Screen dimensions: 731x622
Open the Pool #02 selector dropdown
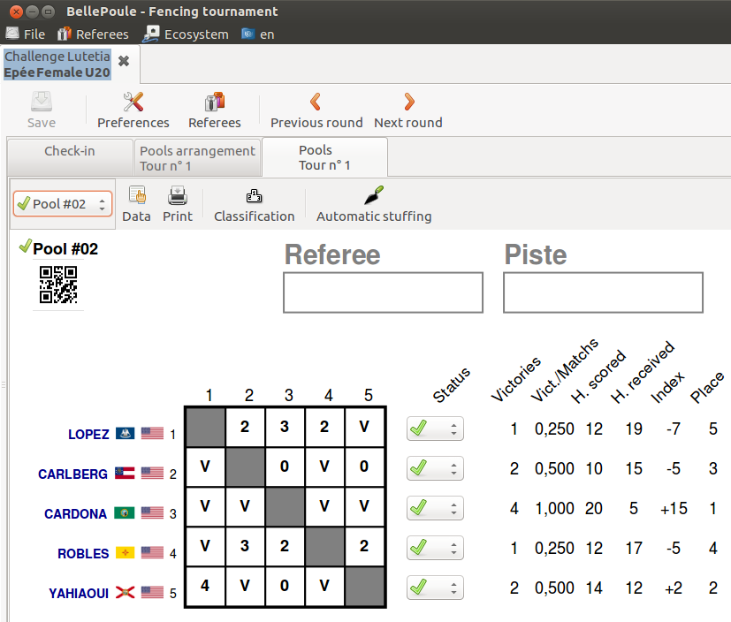tap(63, 203)
